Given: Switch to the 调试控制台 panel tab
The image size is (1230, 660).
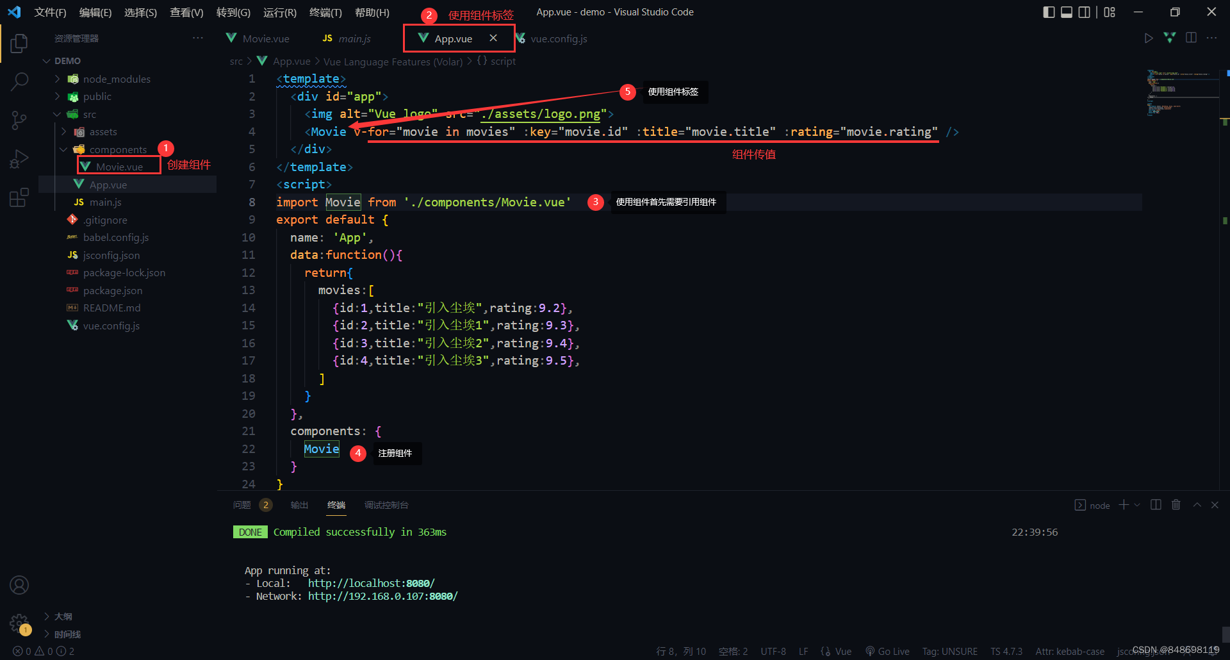Looking at the screenshot, I should [x=386, y=505].
